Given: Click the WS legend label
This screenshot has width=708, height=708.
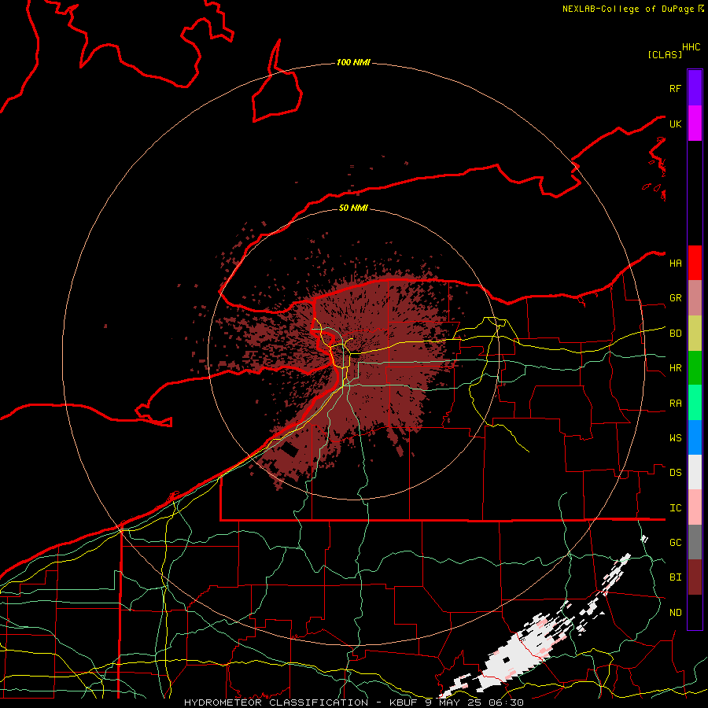Looking at the screenshot, I should tap(675, 438).
